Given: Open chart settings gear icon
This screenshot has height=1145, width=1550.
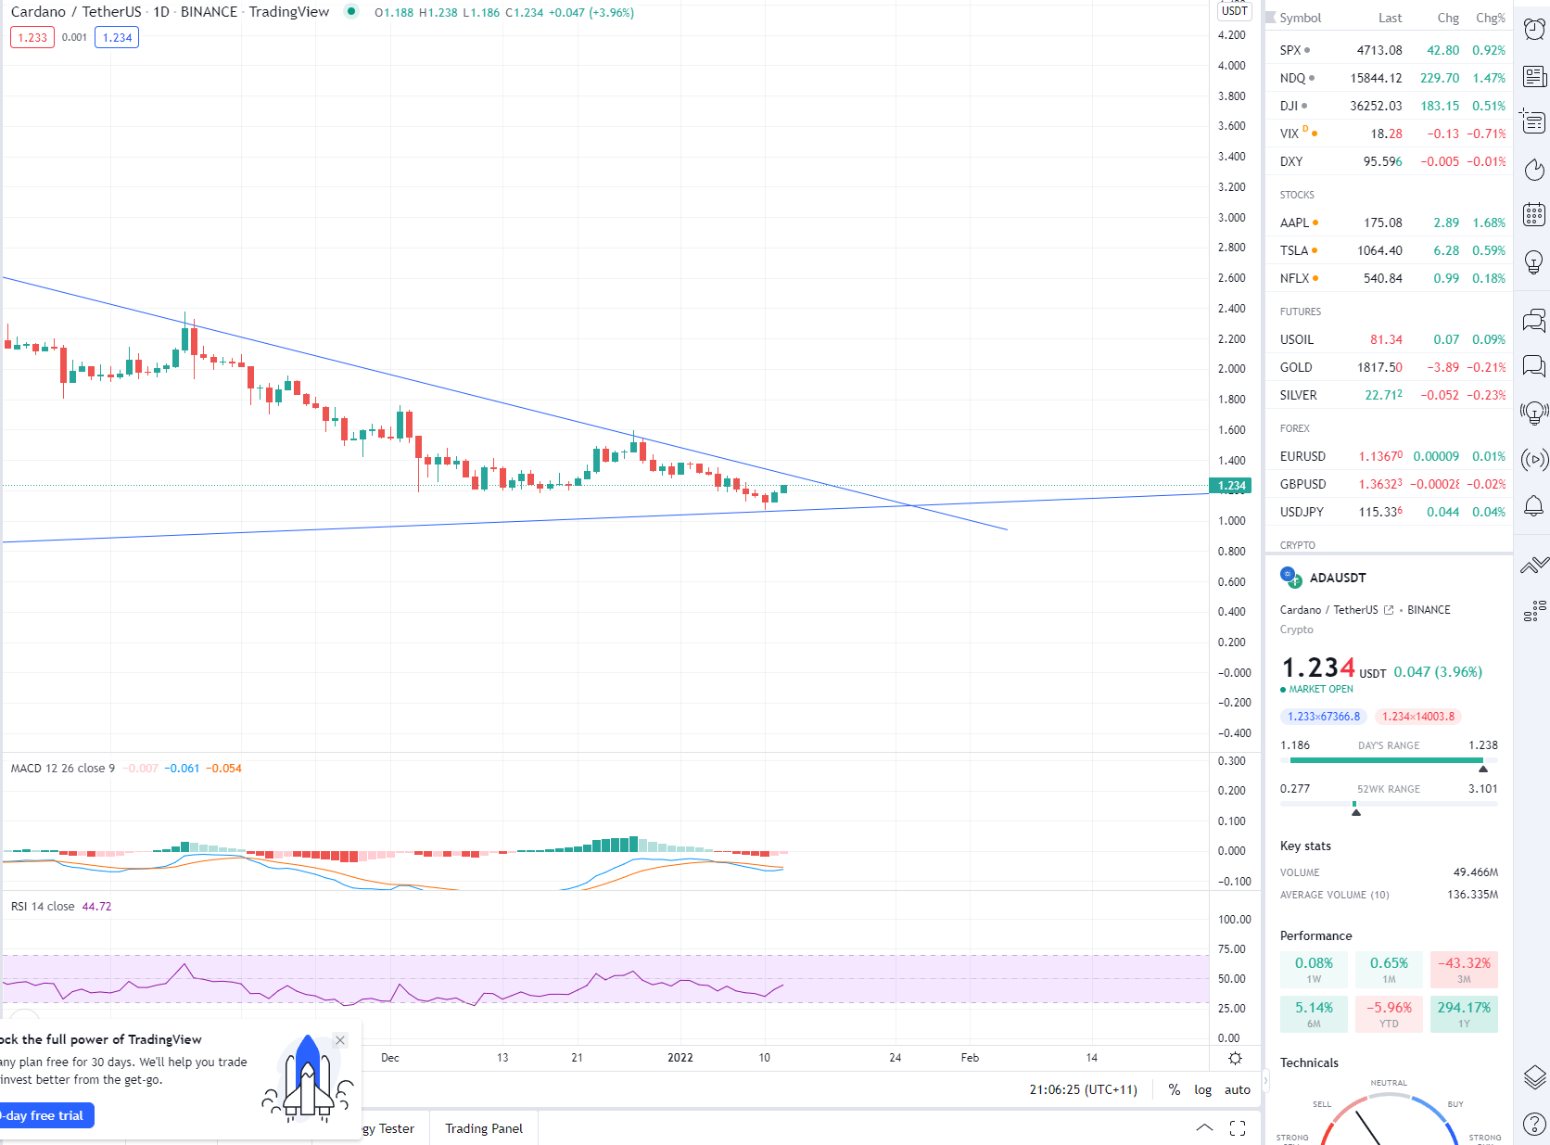Looking at the screenshot, I should pyautogui.click(x=1235, y=1058).
